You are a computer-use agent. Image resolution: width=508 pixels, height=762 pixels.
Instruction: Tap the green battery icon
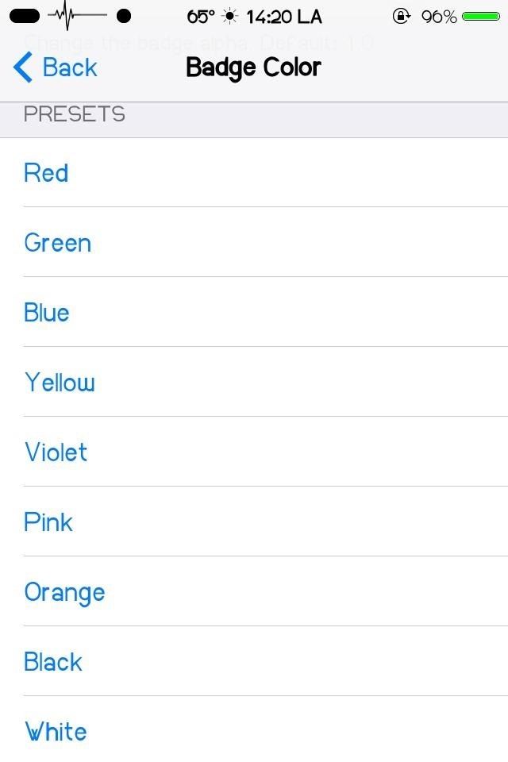click(481, 16)
